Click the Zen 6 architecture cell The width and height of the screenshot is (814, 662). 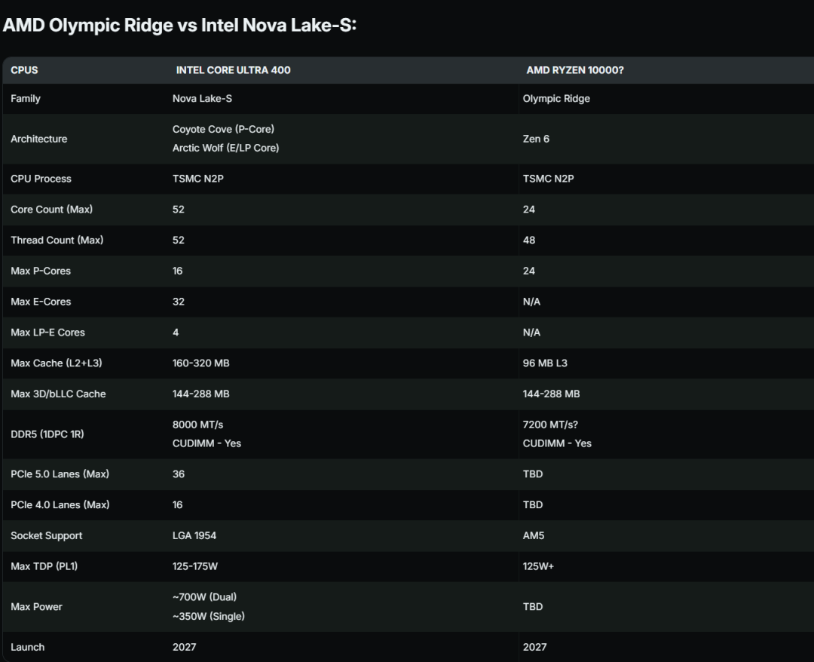coord(537,139)
